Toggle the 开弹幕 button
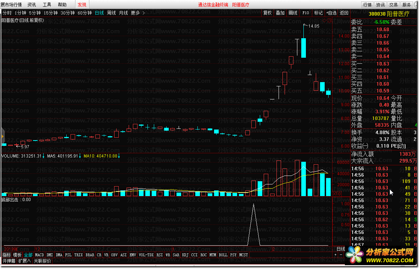This screenshot has height=269, width=420. tap(9, 261)
